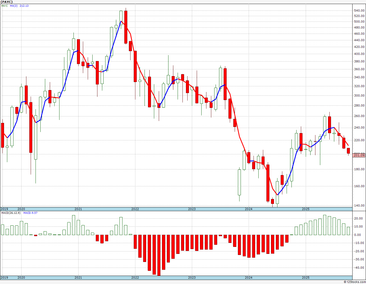Click the MACD axis -40.00 label
366x284 pixels.
360,268
